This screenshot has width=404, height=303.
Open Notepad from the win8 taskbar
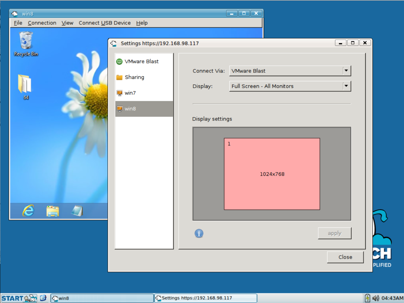tap(77, 210)
